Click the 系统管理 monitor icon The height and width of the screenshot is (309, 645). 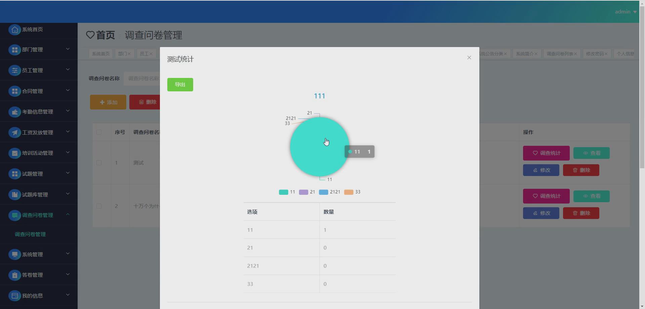[x=14, y=255]
